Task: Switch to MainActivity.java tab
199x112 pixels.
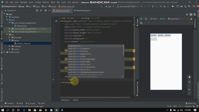Action: [83, 11]
